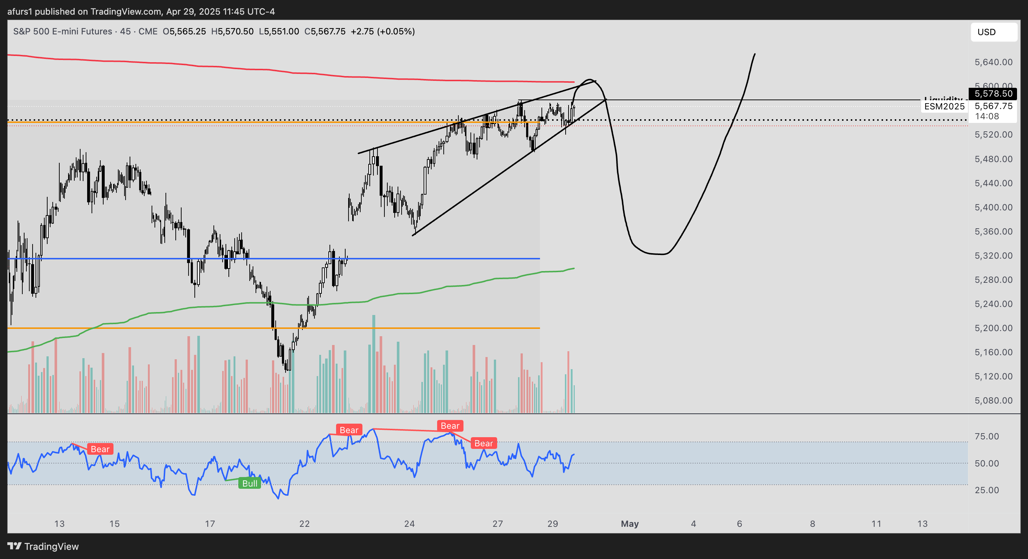Click the 75.00 RSI scale label
This screenshot has height=559, width=1028.
pyautogui.click(x=987, y=436)
